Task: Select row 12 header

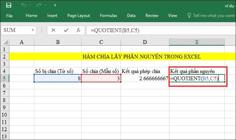Action: point(4,129)
